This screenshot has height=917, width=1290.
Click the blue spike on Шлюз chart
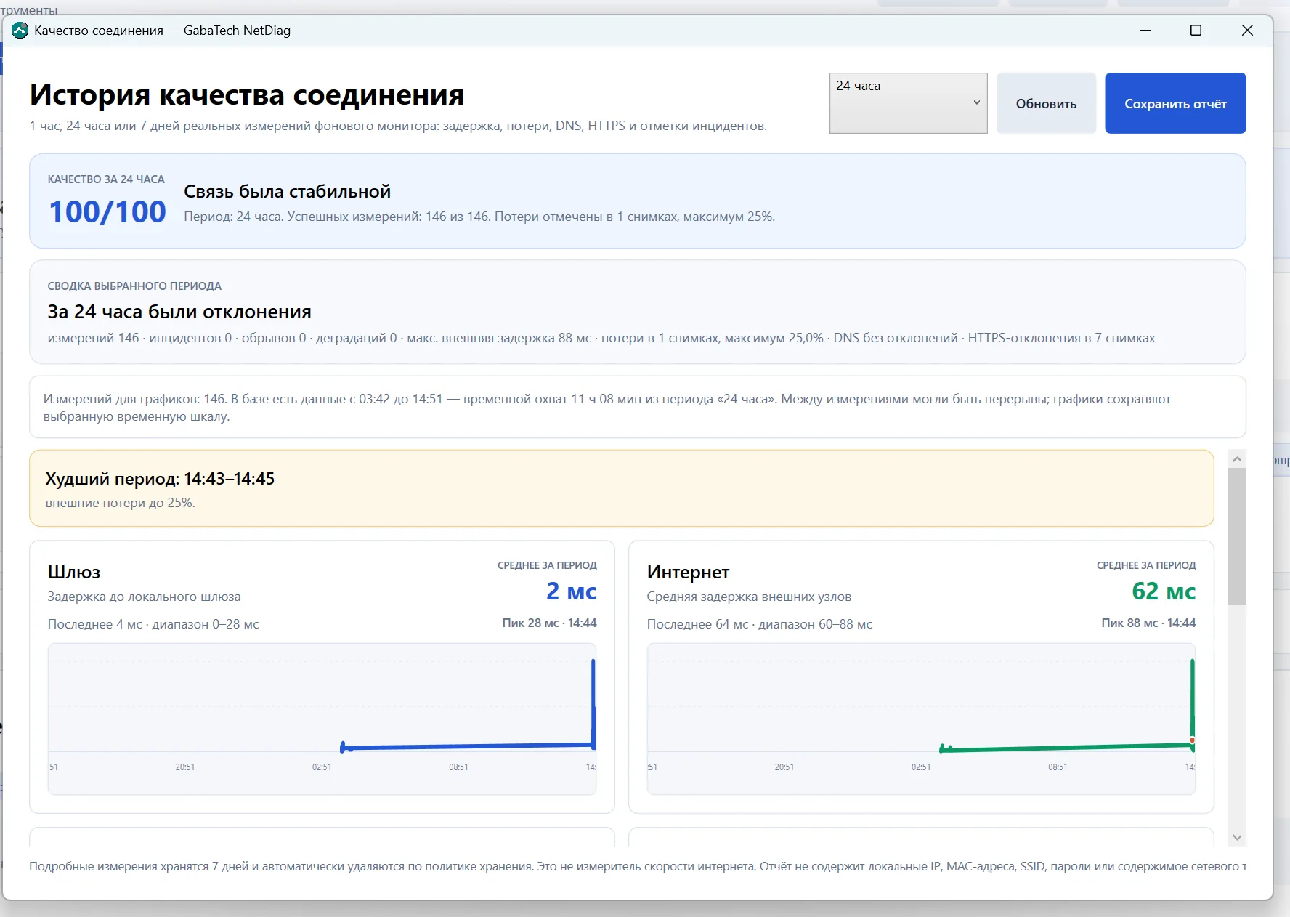pyautogui.click(x=593, y=703)
